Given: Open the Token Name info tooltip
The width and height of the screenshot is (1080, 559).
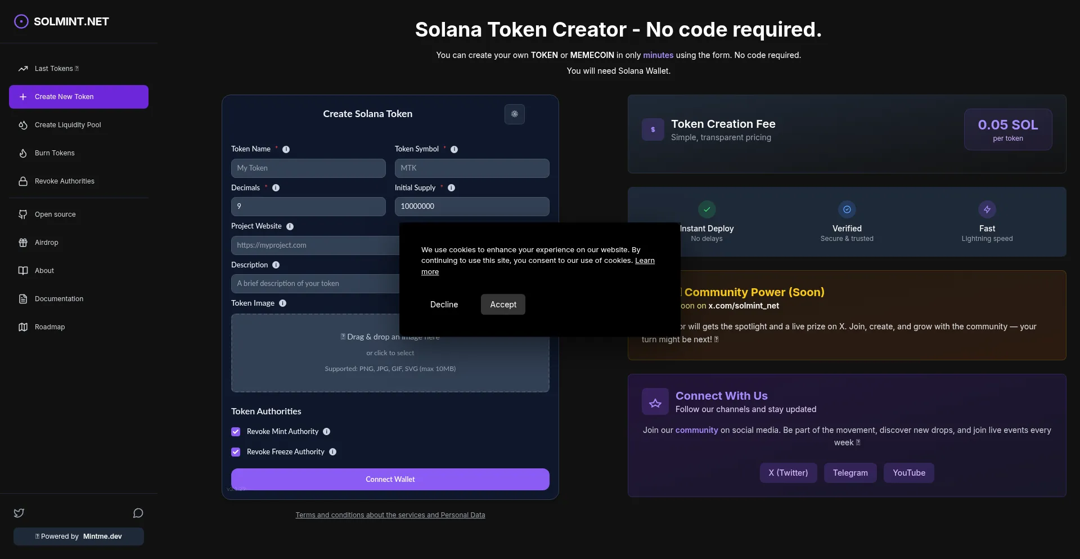Looking at the screenshot, I should click(286, 149).
